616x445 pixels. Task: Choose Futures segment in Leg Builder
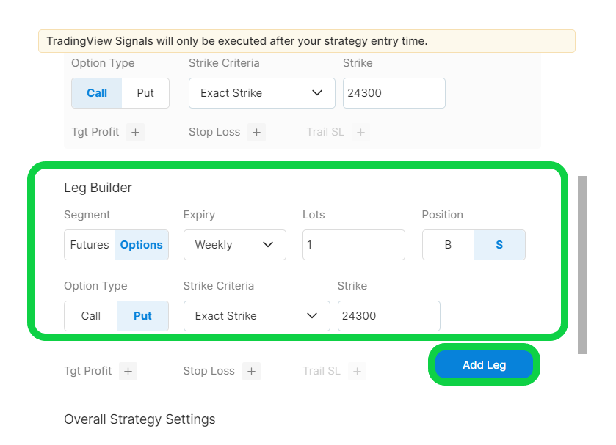point(90,245)
